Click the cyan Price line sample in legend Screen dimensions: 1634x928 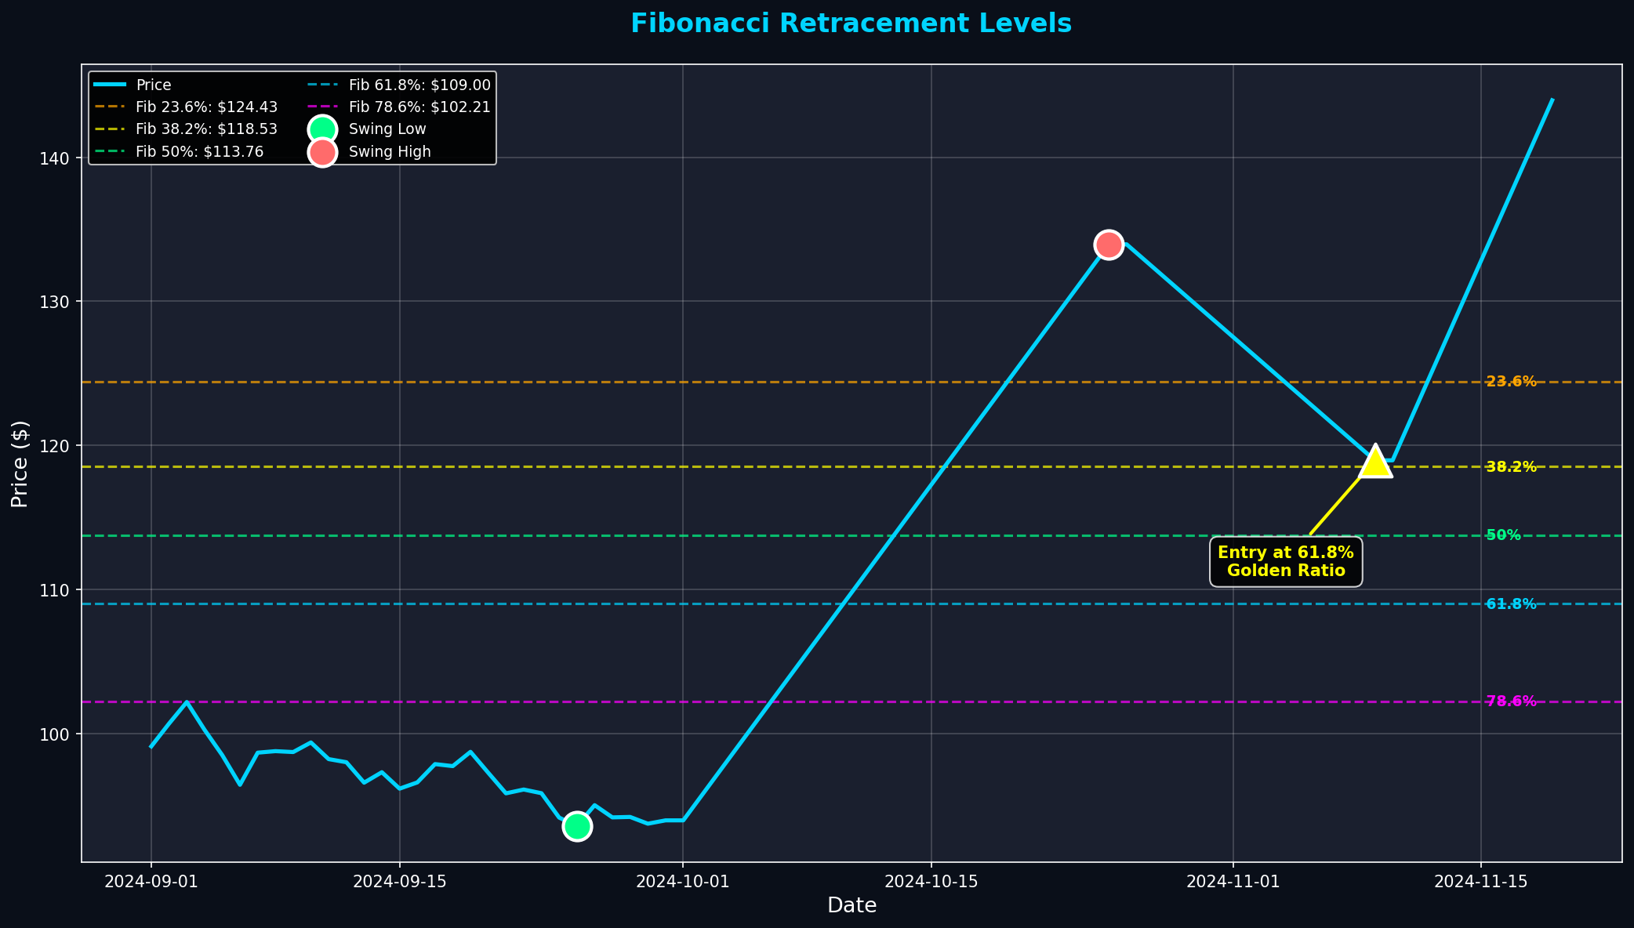click(110, 85)
